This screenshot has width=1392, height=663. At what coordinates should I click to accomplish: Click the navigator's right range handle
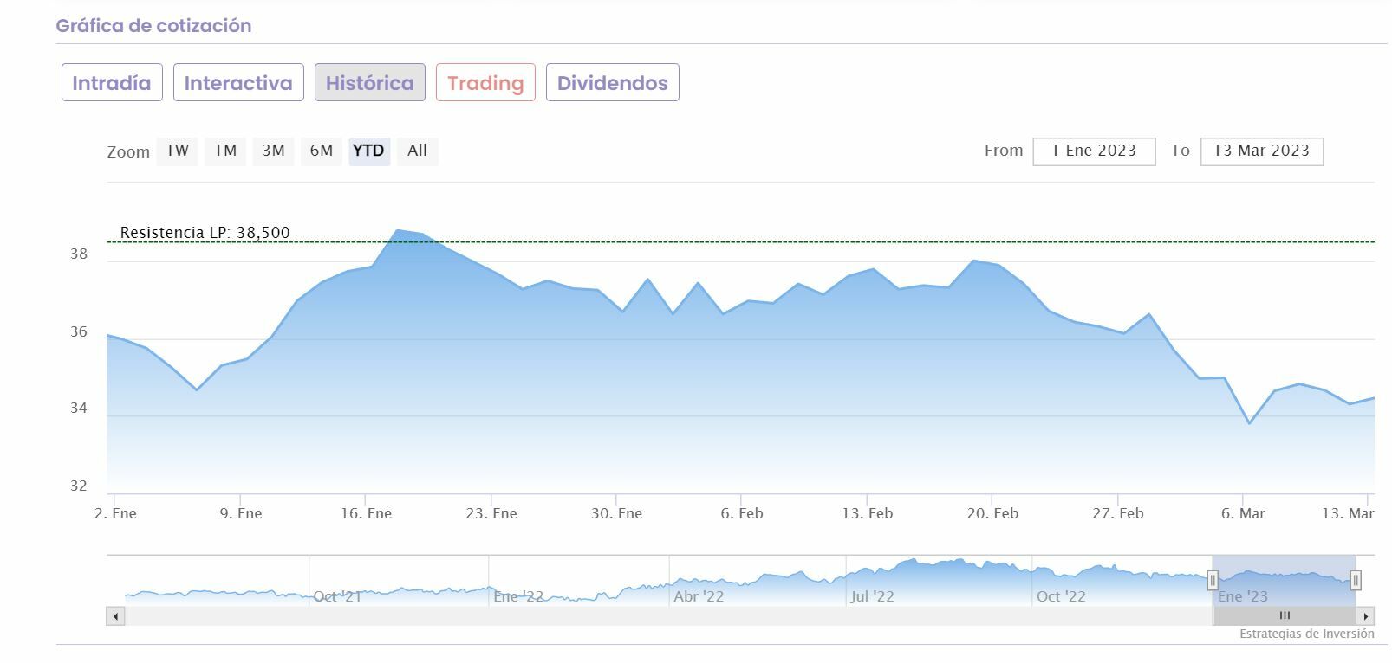(x=1356, y=580)
